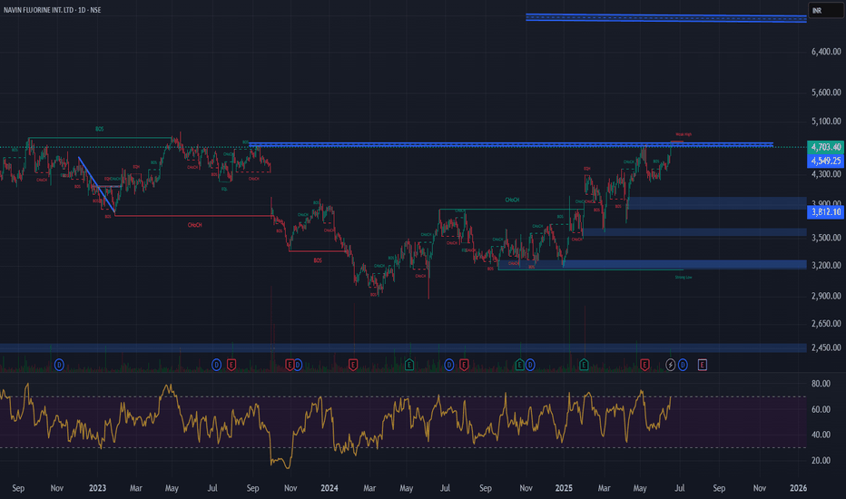Open the red earnings marker just before November 2023
The height and width of the screenshot is (499, 846).
[x=290, y=366]
